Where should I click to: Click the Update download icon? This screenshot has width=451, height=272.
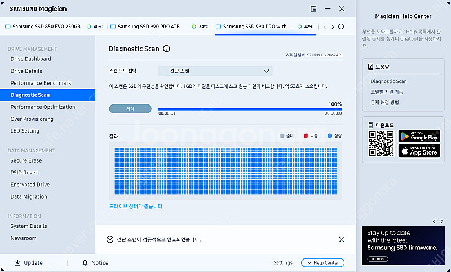(17, 262)
